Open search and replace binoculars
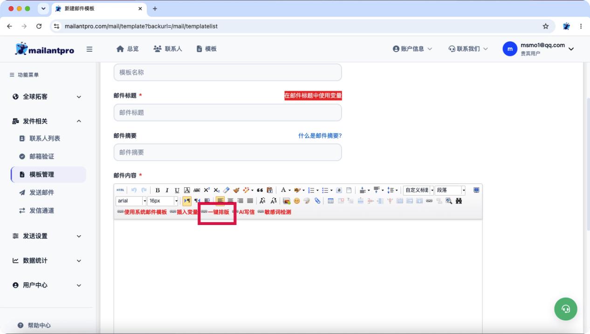The height and width of the screenshot is (334, 590). (459, 201)
